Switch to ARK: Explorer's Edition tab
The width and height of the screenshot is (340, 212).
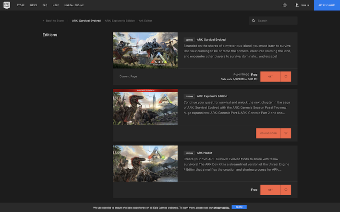pyautogui.click(x=120, y=21)
